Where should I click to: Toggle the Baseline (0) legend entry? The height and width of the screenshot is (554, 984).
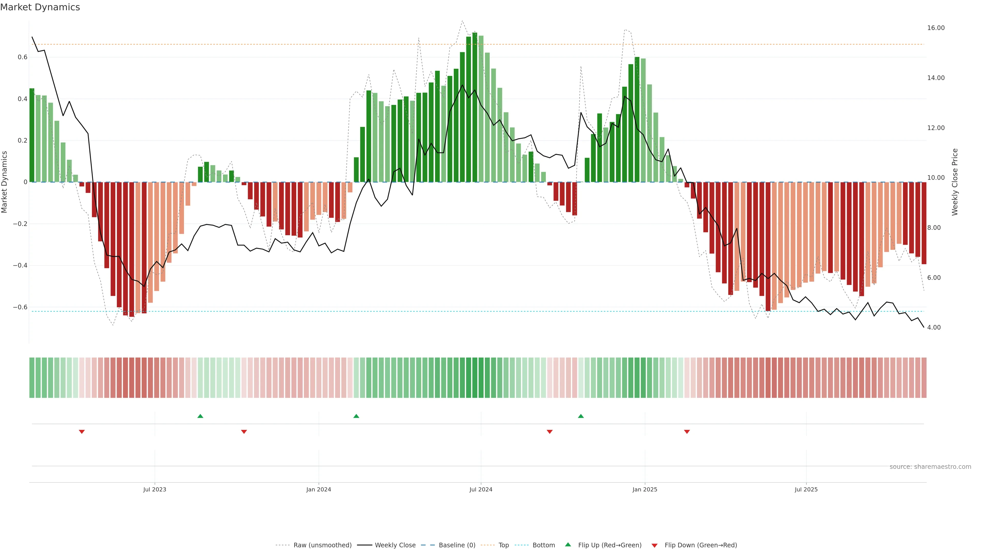(x=457, y=545)
